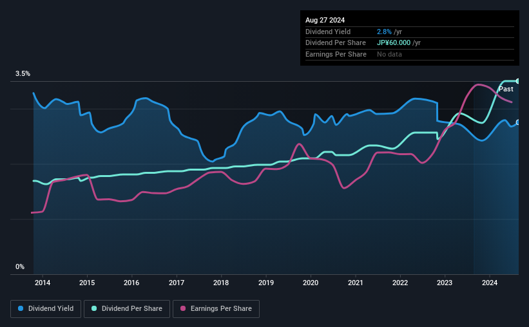Toggle the Earnings Per Share legend button
This screenshot has width=529, height=327.
216,309
